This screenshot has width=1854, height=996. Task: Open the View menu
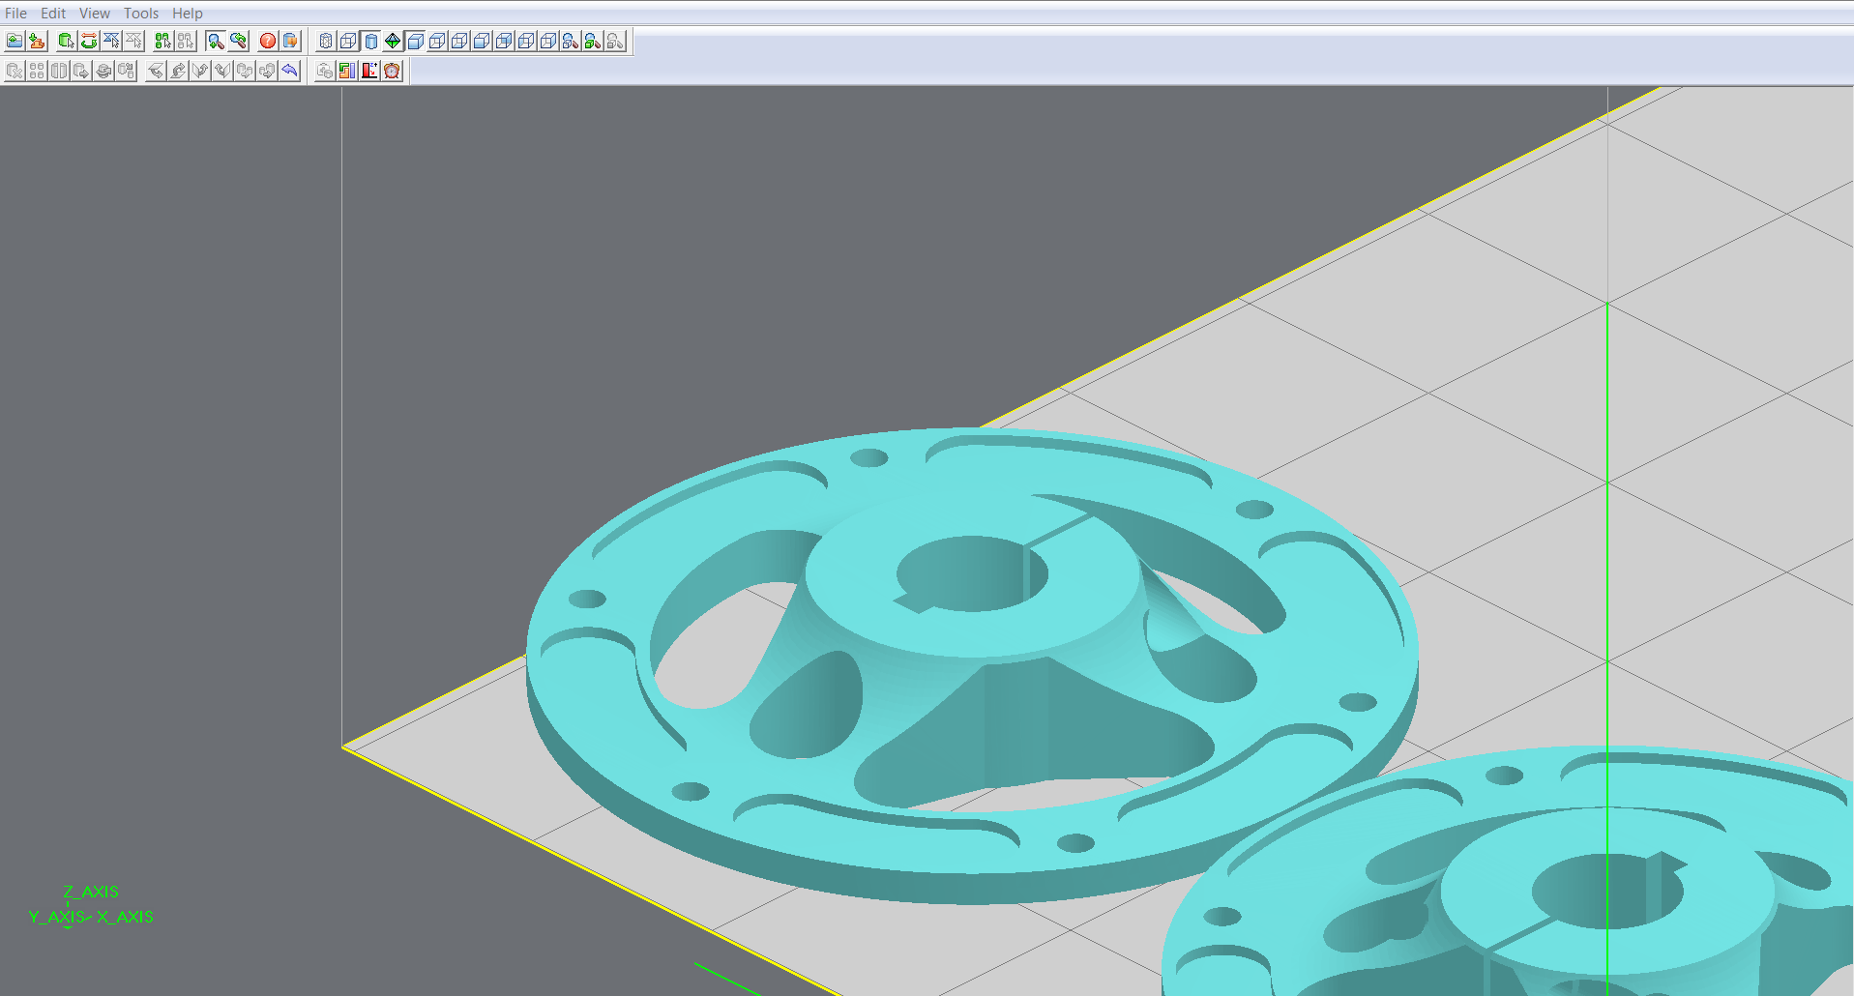(x=94, y=13)
